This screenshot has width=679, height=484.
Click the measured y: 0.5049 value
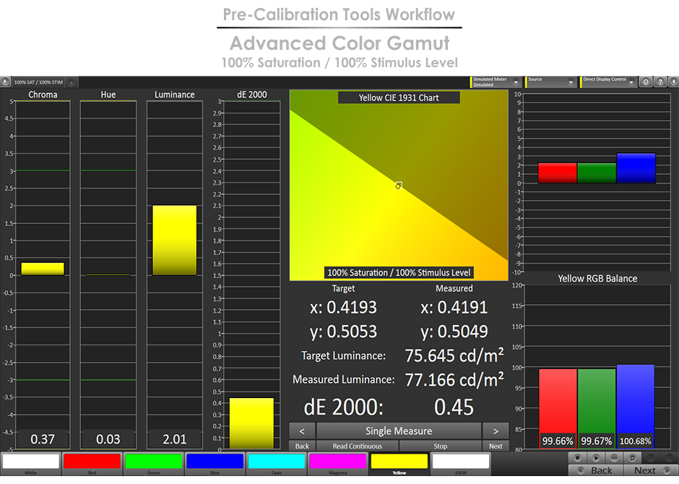[x=454, y=332]
